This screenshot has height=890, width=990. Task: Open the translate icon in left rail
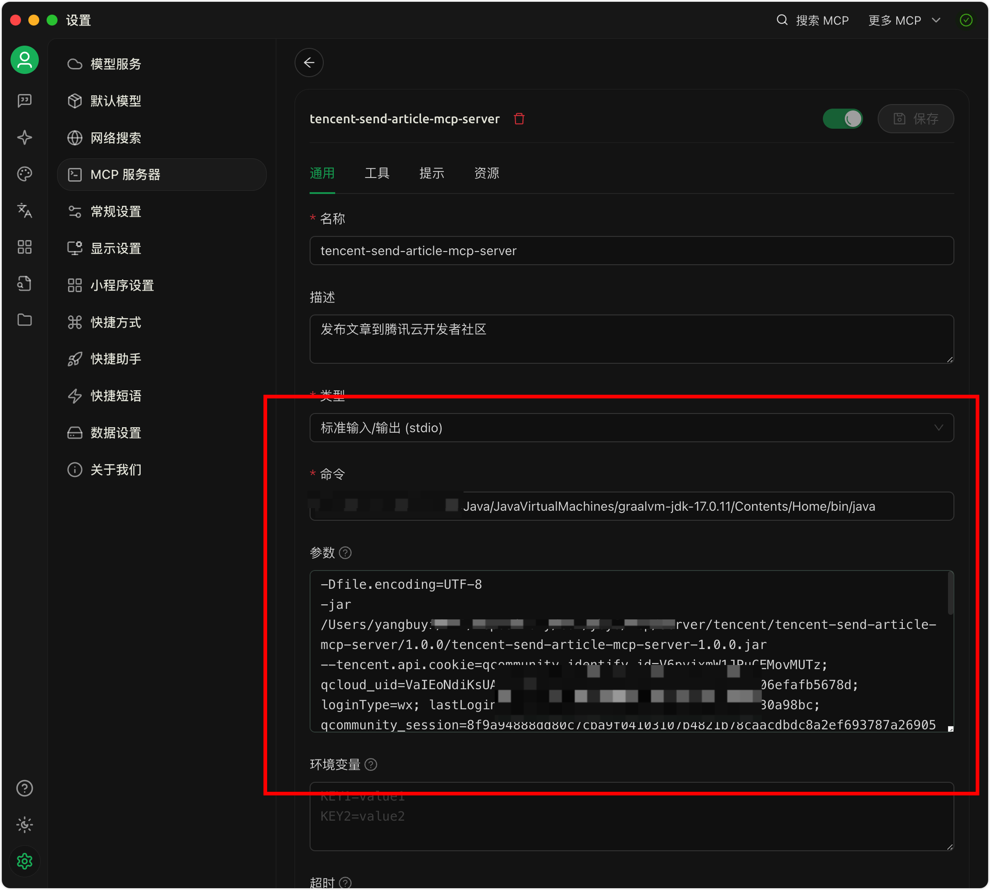click(25, 211)
